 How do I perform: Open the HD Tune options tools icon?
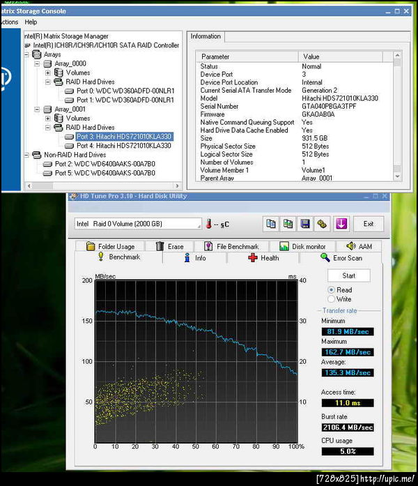point(322,224)
